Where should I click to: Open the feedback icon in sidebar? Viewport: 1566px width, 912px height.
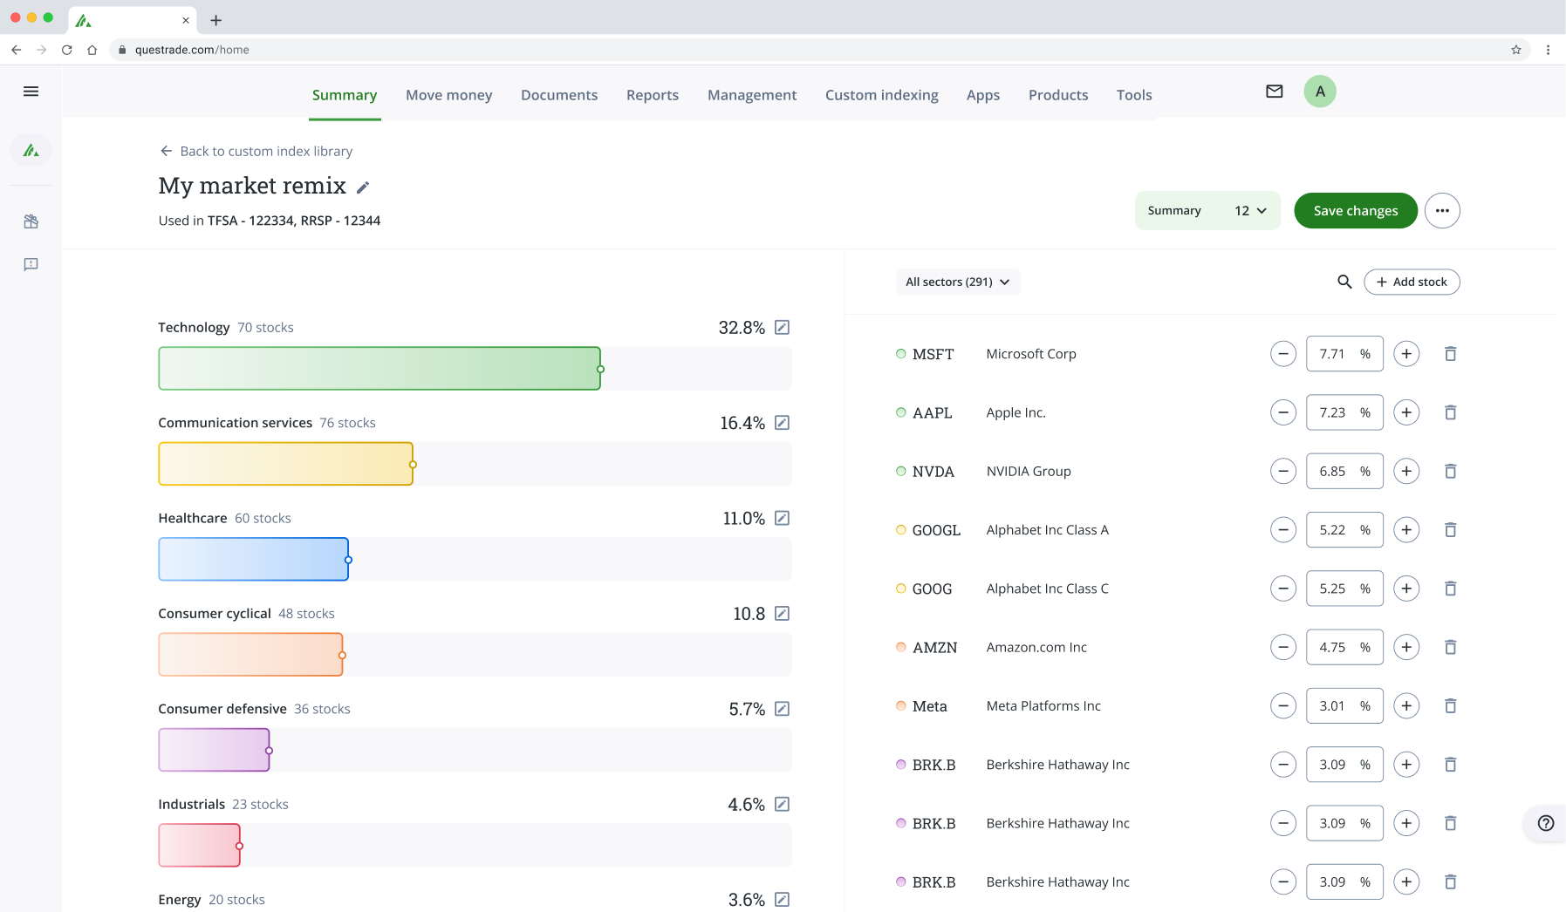(31, 264)
